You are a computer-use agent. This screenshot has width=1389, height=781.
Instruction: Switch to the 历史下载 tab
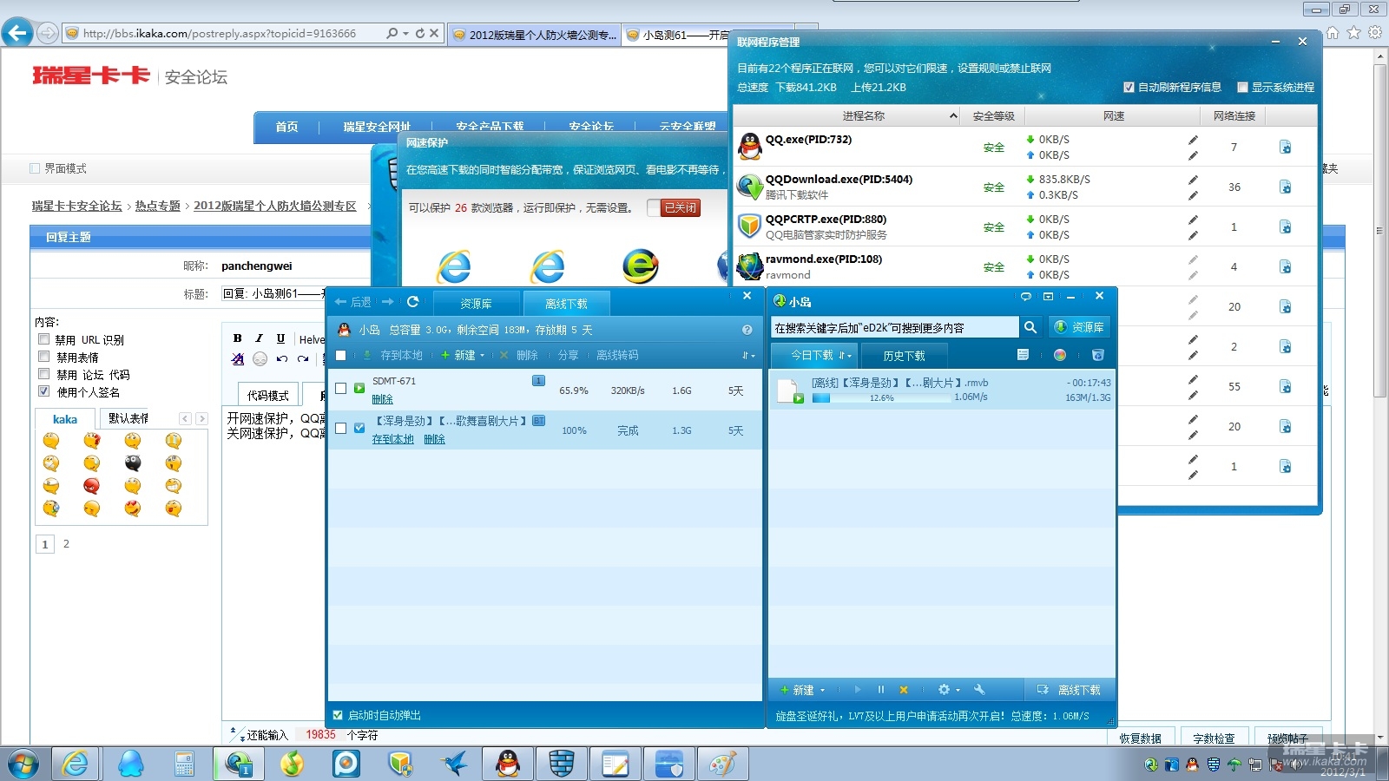[904, 356]
